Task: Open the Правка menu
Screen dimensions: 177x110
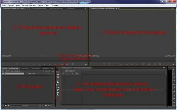Action: (11, 5)
